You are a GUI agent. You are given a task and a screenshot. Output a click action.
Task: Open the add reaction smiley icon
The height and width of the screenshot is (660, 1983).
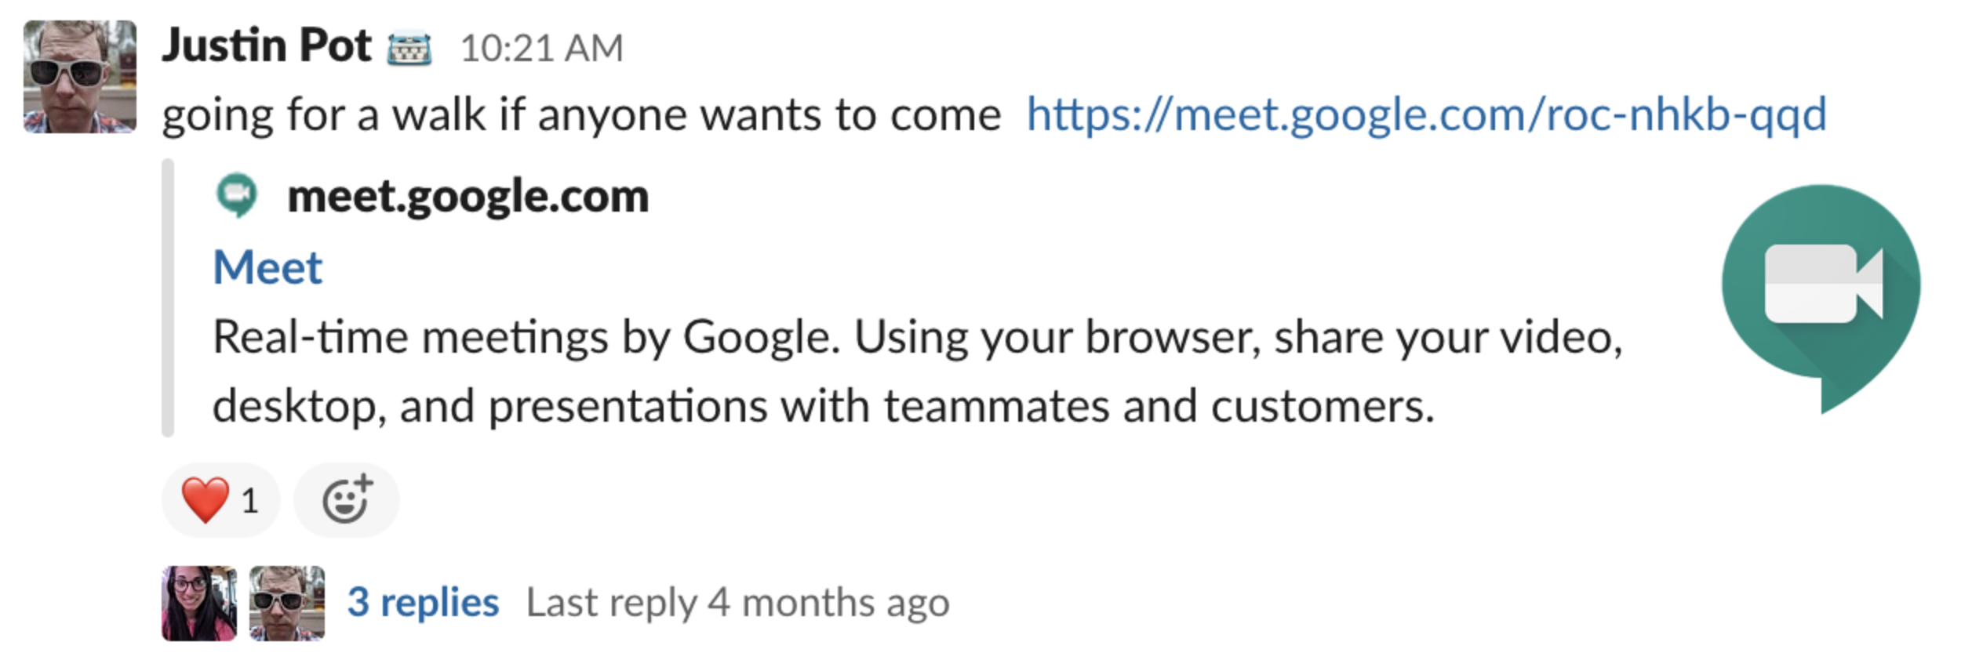pos(347,500)
